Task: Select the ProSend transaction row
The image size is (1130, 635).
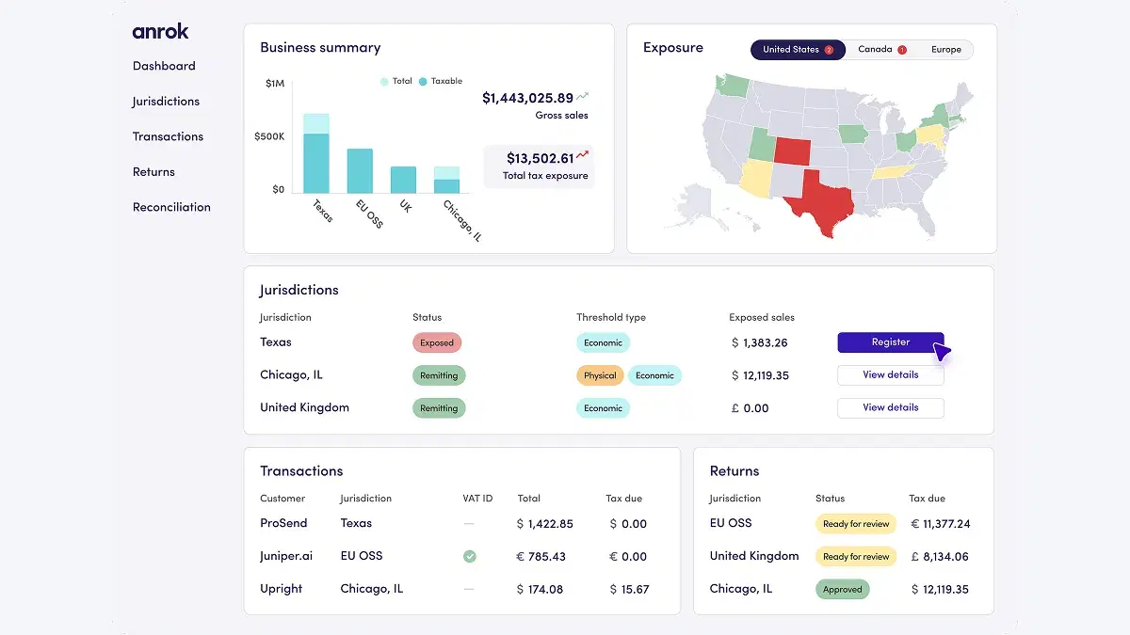Action: (x=461, y=524)
